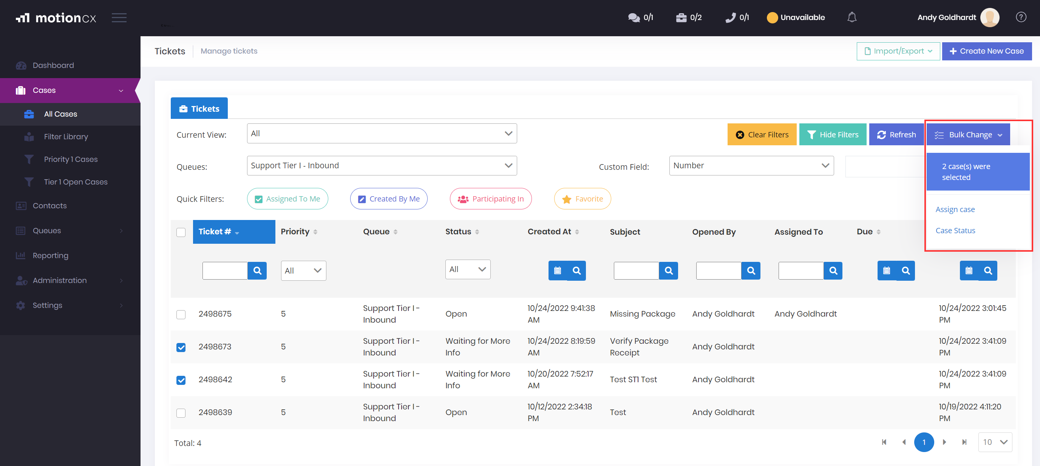Search the last date column
Screen dimensions: 1040x466
(x=988, y=271)
